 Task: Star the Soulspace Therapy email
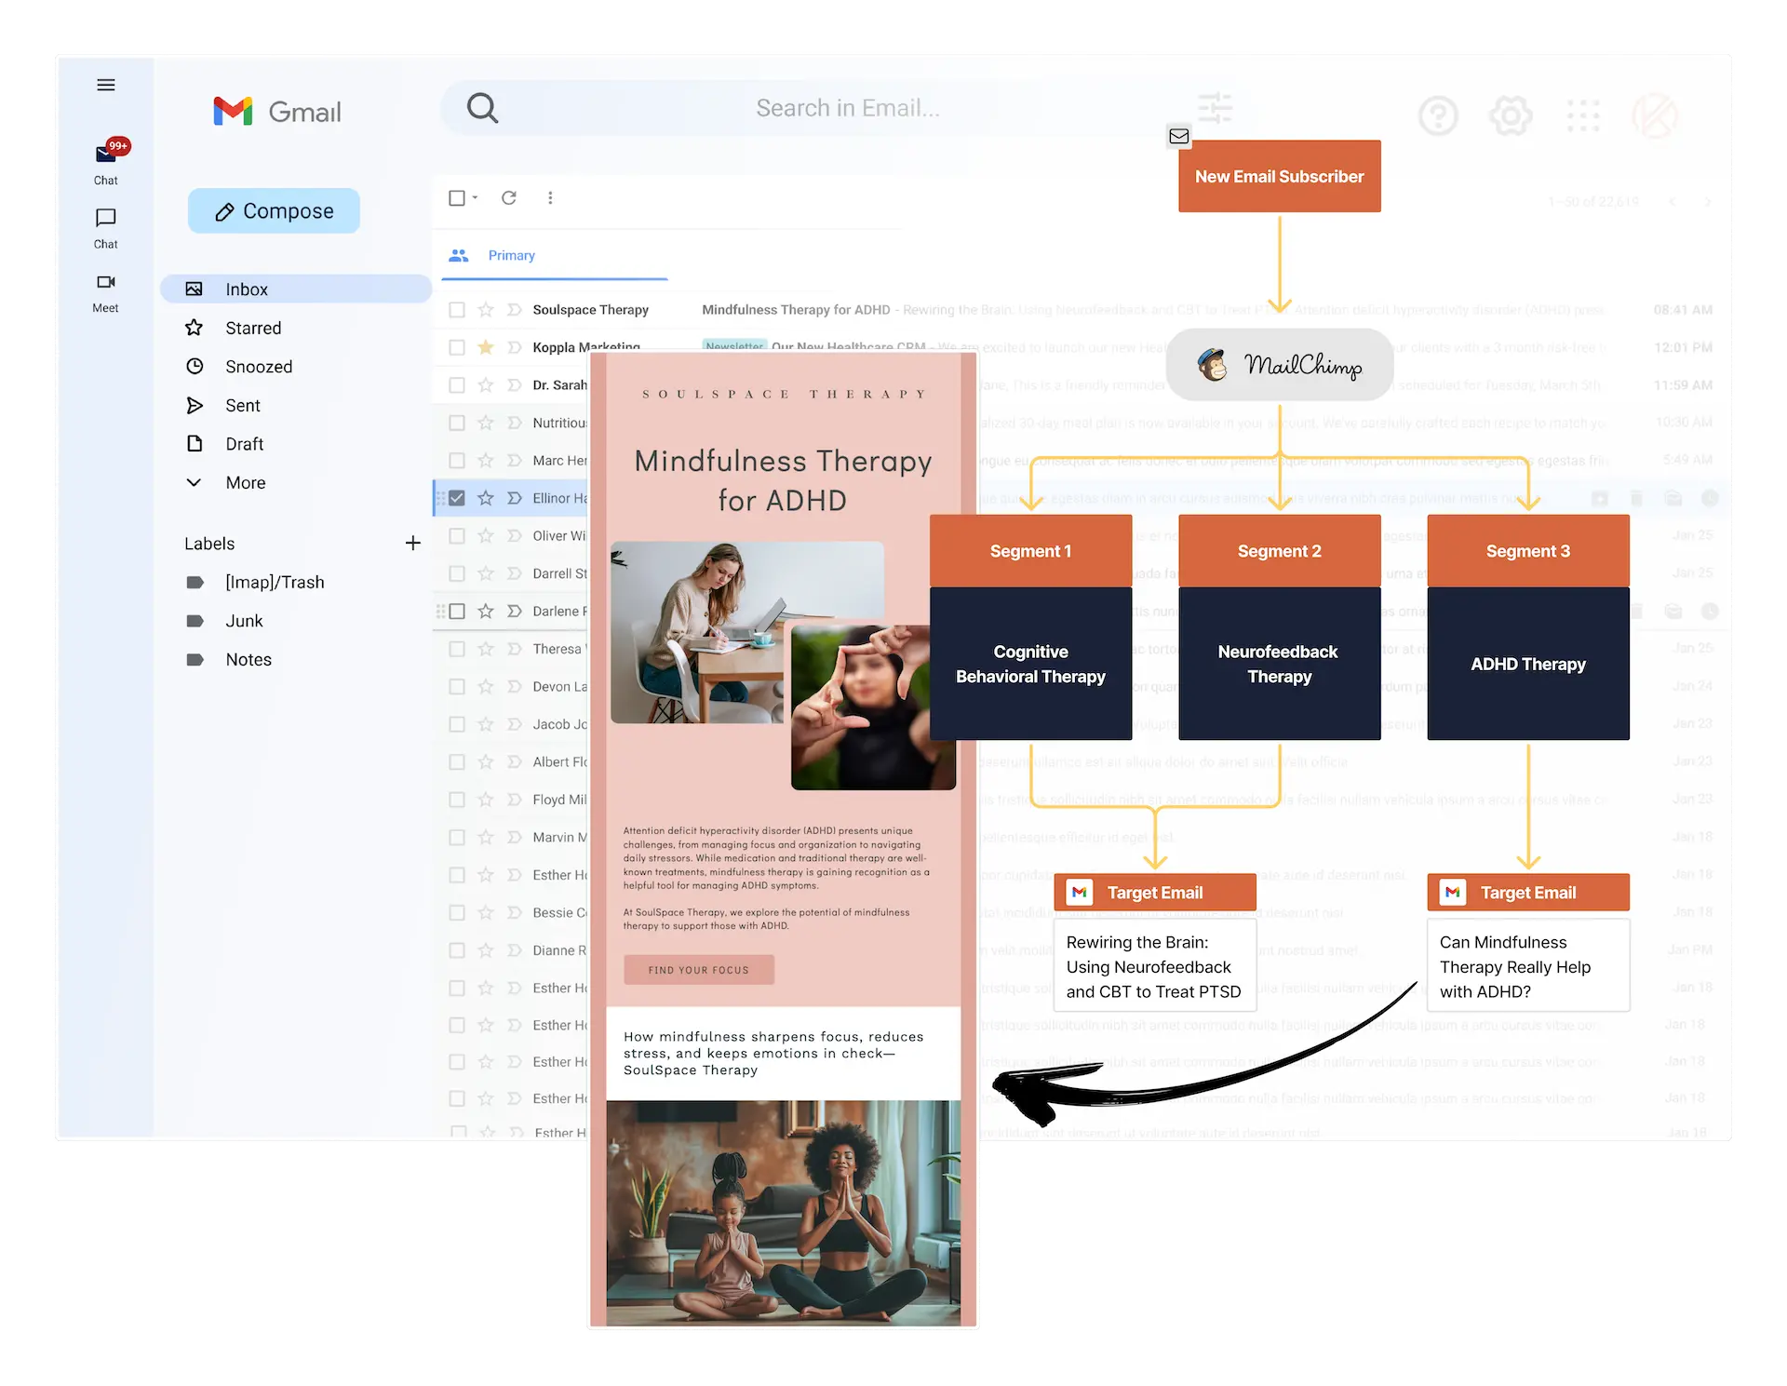486,310
